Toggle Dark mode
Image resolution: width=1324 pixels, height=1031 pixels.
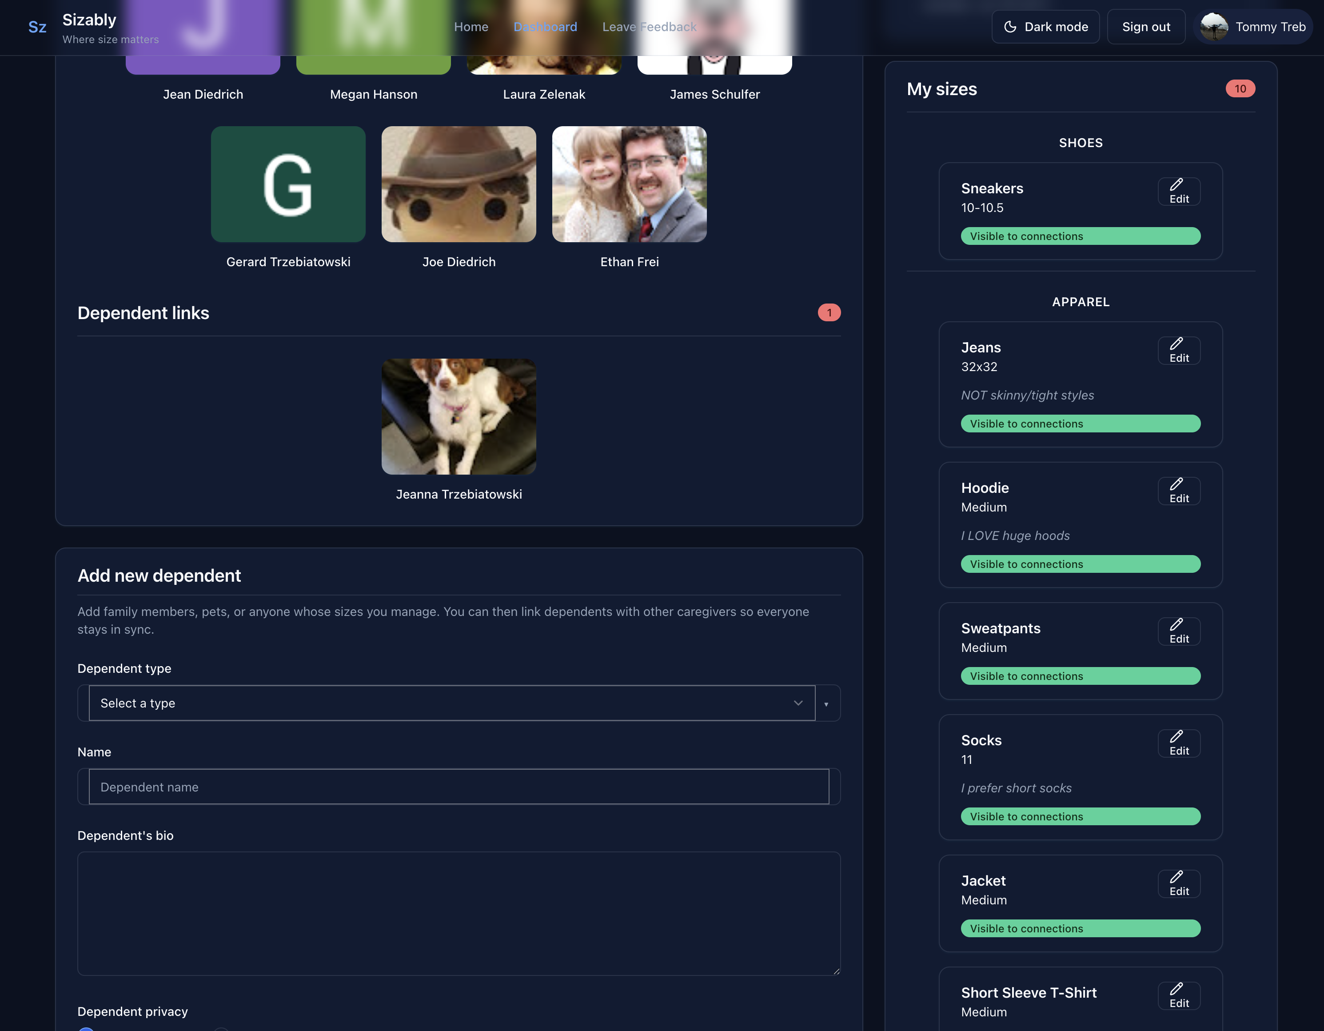(1045, 27)
